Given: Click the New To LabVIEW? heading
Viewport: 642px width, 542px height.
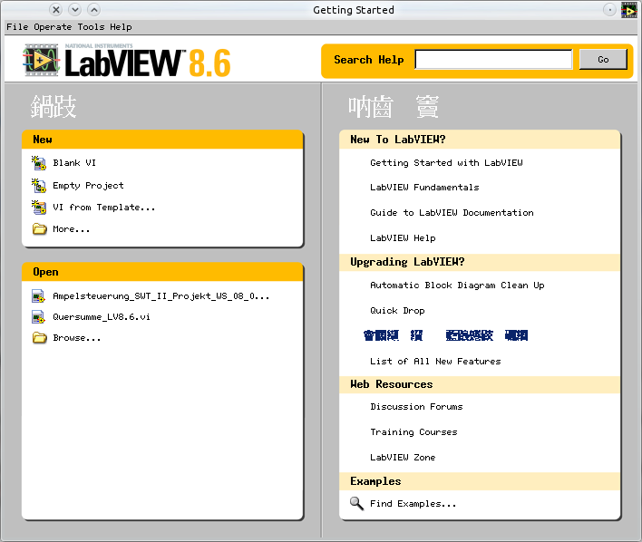Looking at the screenshot, I should tap(397, 140).
